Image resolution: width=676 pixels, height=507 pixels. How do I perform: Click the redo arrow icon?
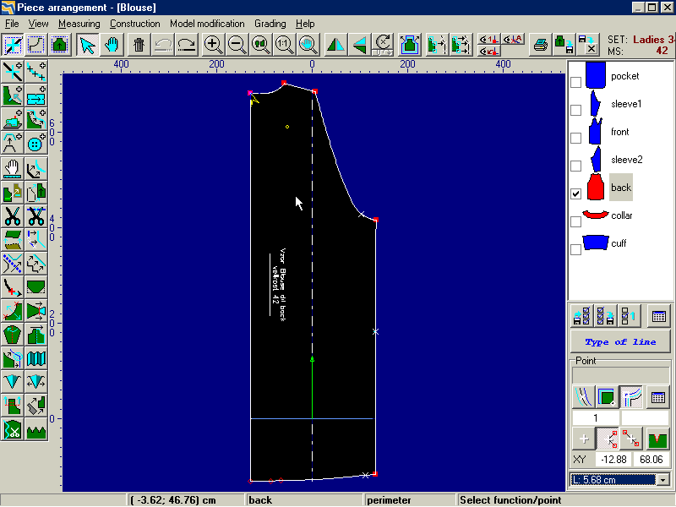tap(186, 45)
